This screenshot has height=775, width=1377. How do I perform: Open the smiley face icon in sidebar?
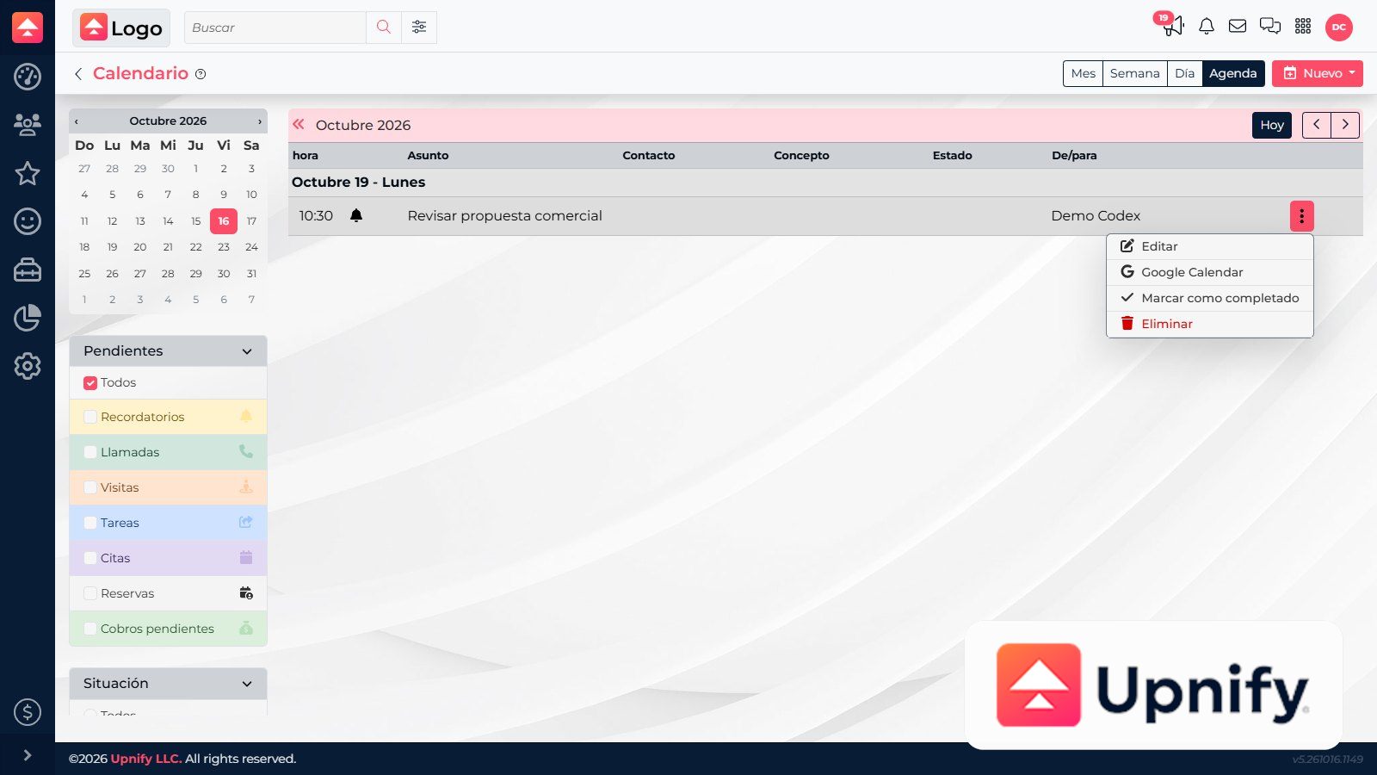[x=28, y=221]
